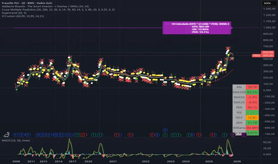
Task: Click the last green earnings marker before the lightning icon
Action: pyautogui.click(x=224, y=135)
